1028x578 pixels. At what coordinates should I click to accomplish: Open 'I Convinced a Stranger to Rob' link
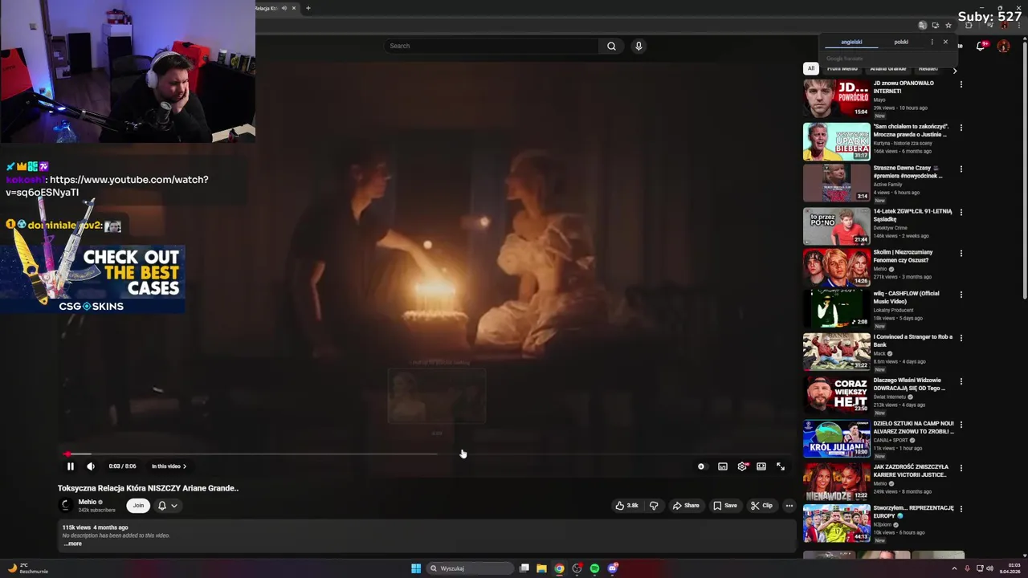point(913,340)
